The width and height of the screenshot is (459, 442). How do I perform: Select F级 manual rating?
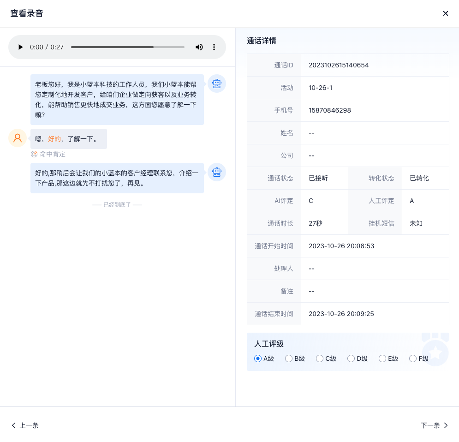click(413, 358)
